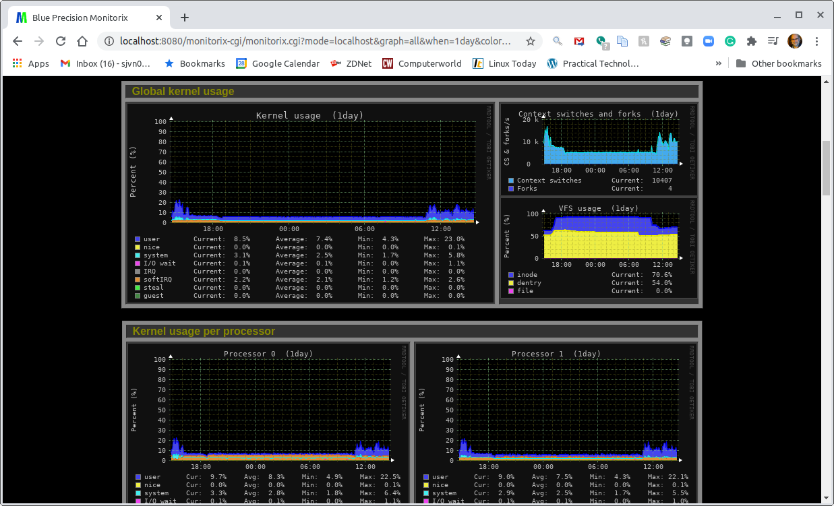This screenshot has width=834, height=506.
Task: Toggle the bookmark star for this page
Action: 531,41
